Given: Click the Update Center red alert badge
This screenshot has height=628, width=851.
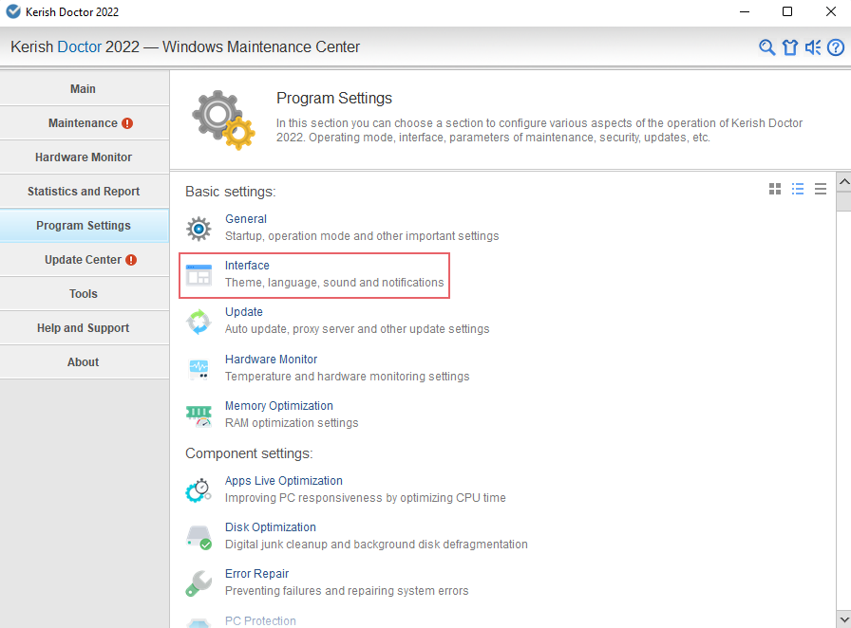Looking at the screenshot, I should coord(131,260).
